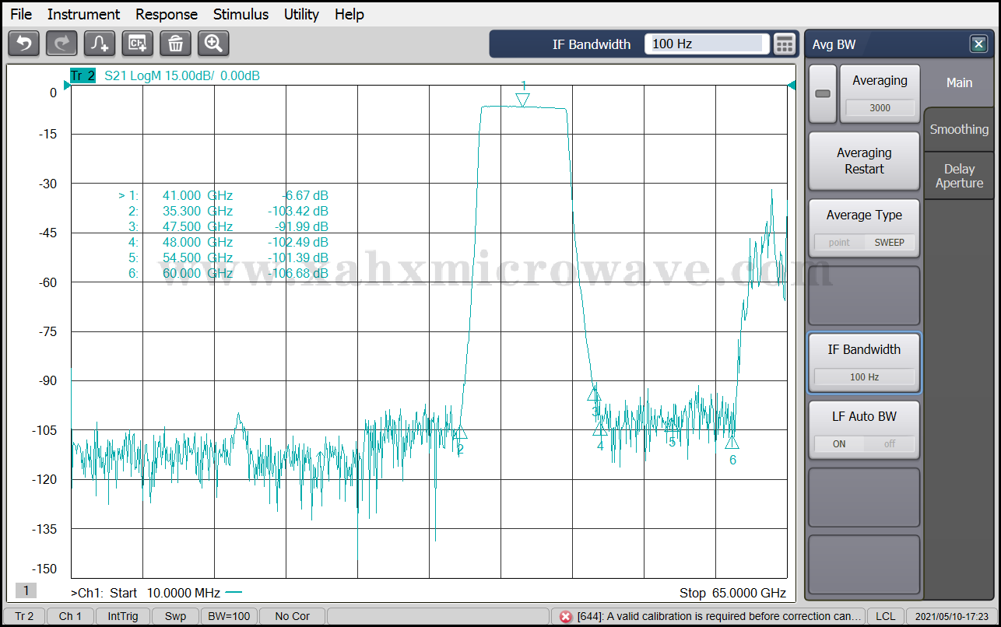Open the Response menu

[167, 14]
